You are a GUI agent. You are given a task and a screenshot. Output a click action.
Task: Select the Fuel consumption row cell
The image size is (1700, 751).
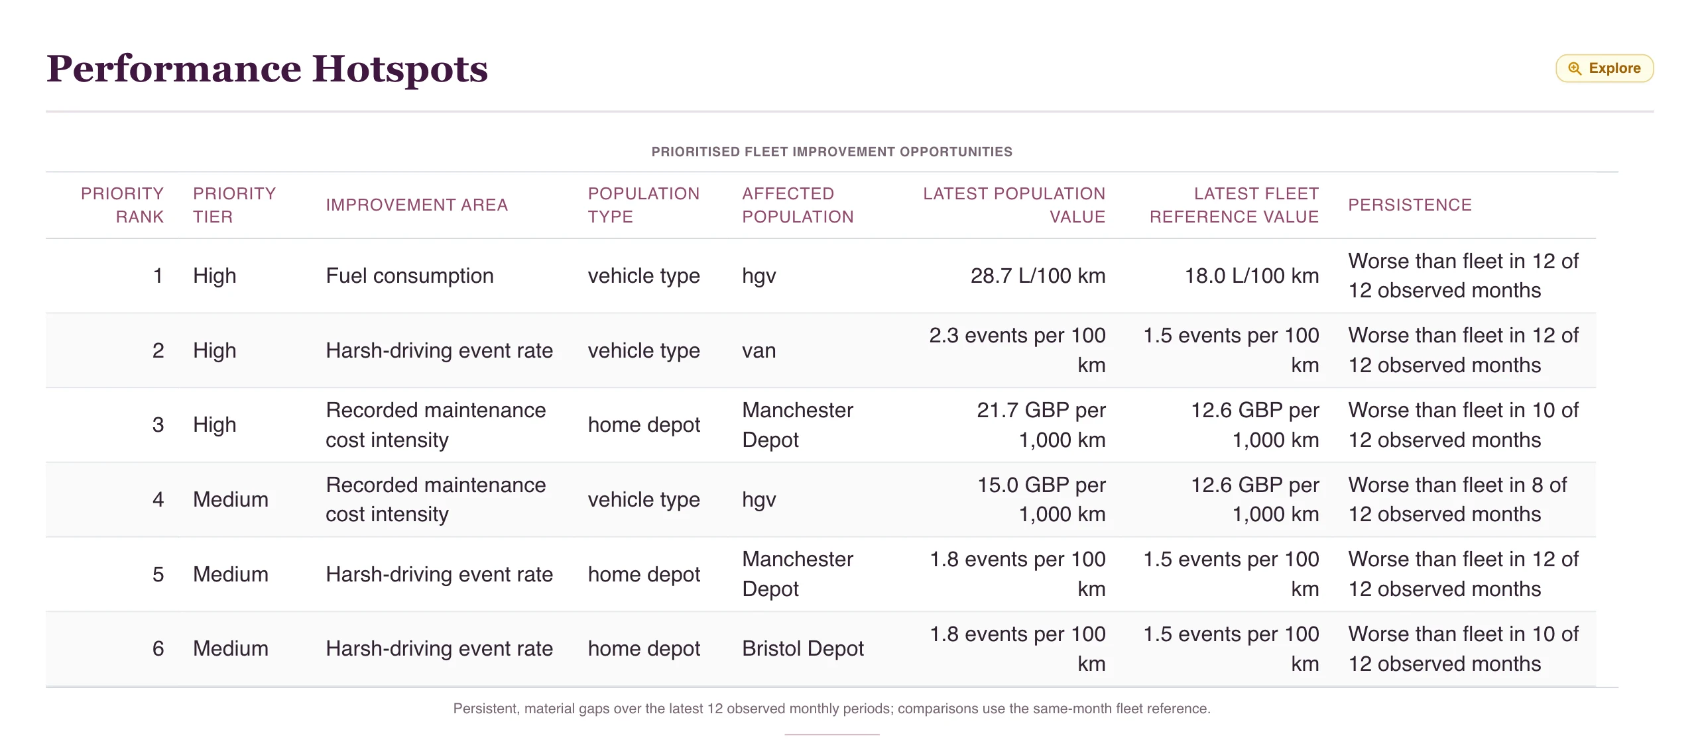410,275
